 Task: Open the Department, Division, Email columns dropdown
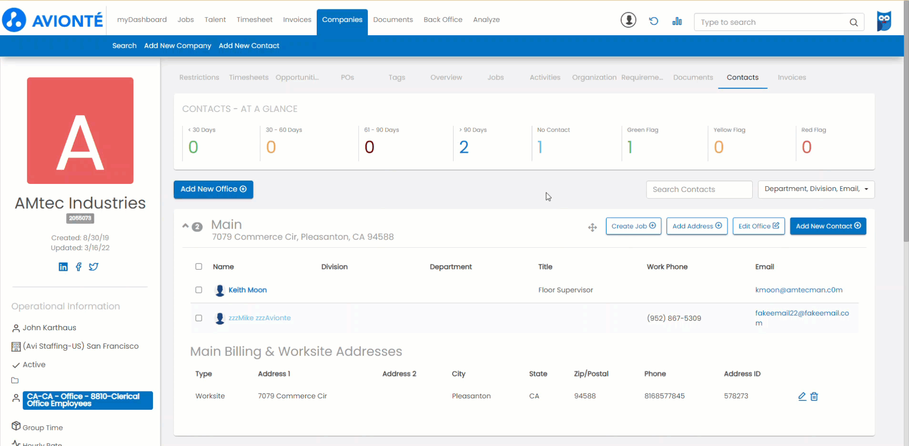[816, 189]
